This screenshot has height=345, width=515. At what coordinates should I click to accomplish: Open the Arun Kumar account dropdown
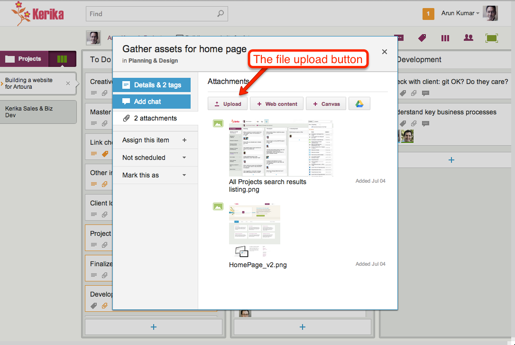click(x=460, y=13)
